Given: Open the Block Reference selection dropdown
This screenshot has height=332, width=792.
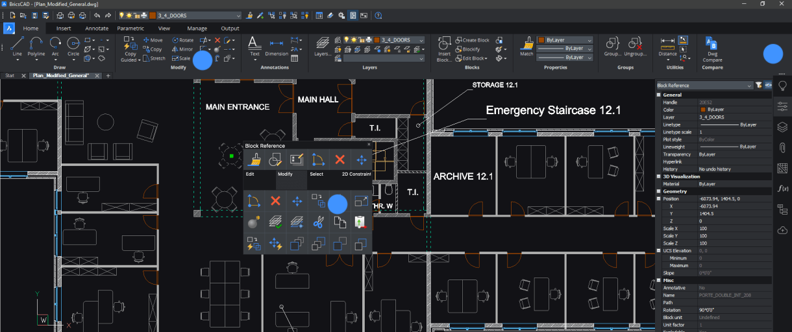Looking at the screenshot, I should pos(704,85).
